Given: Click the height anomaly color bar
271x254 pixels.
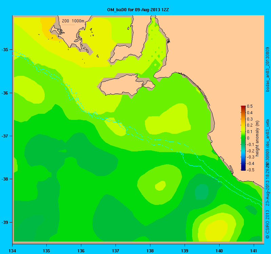Looking at the screenshot, I should click(x=243, y=138).
